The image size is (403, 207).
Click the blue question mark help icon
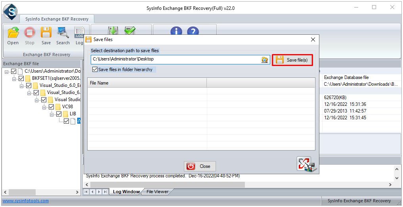[x=193, y=31]
